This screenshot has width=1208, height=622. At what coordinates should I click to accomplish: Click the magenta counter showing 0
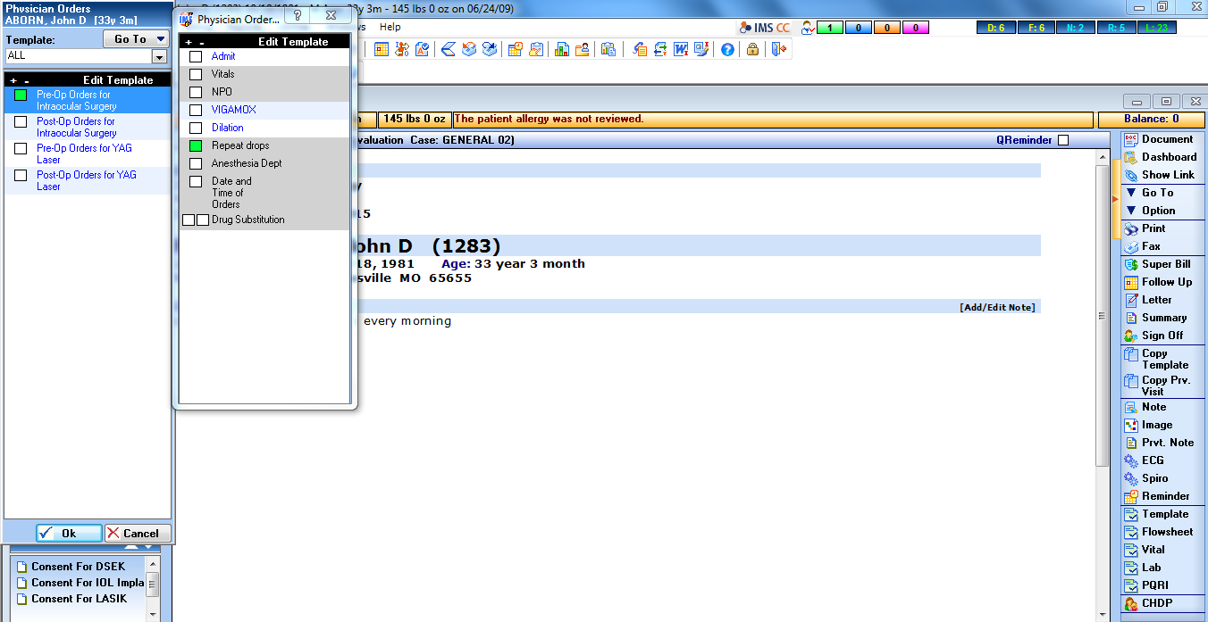pyautogui.click(x=916, y=28)
